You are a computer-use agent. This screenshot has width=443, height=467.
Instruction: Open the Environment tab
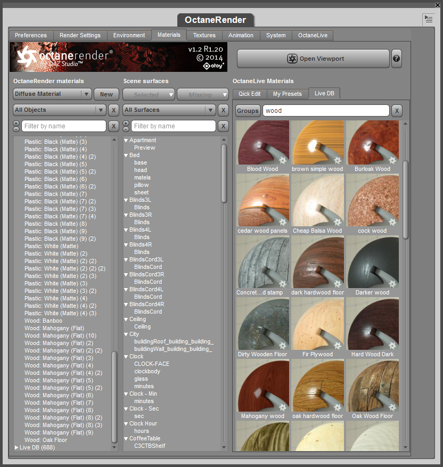pyautogui.click(x=129, y=35)
